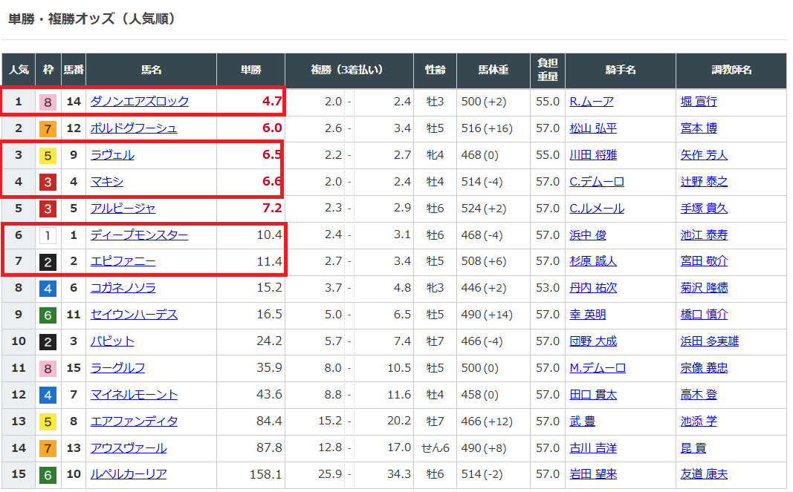Click red frame 3 badge beside マキシ
793x492 pixels.
pyautogui.click(x=48, y=182)
